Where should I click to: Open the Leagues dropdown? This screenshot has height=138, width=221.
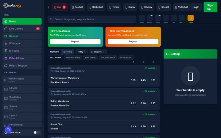[x=98, y=52]
